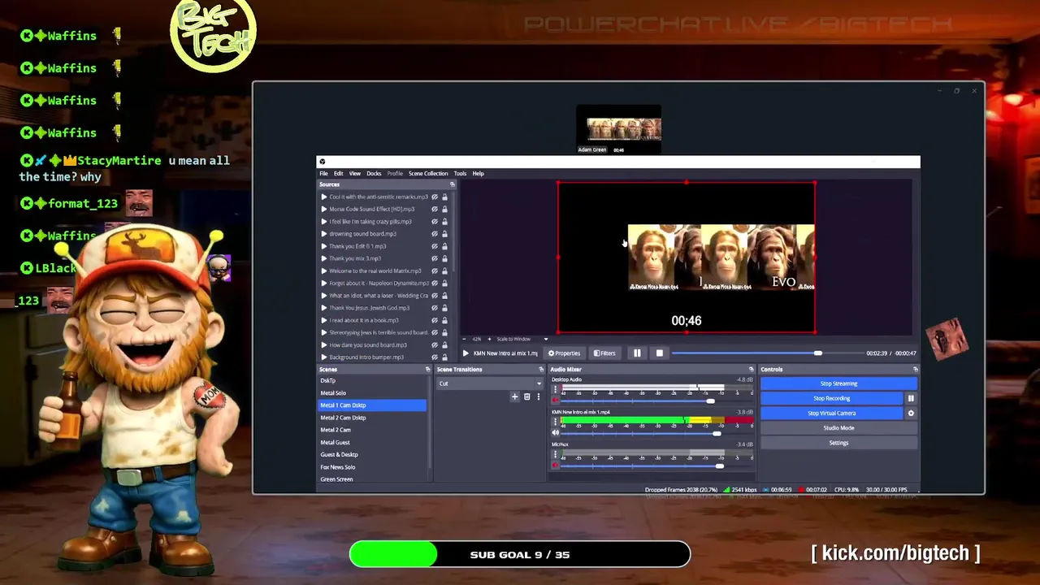Zoom in the preview with plus icon
This screenshot has width=1040, height=585.
[x=489, y=339]
